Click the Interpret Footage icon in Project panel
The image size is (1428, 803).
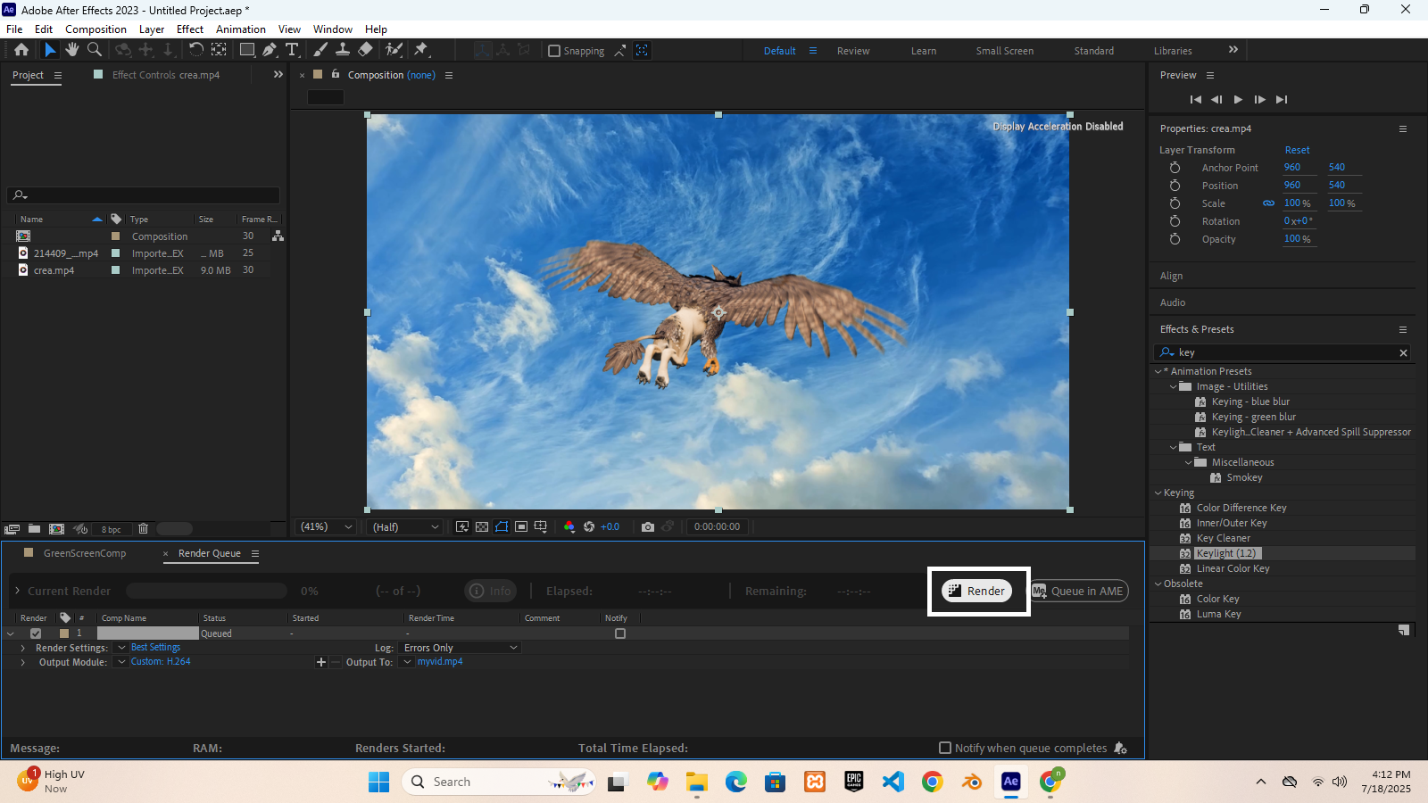coord(12,529)
